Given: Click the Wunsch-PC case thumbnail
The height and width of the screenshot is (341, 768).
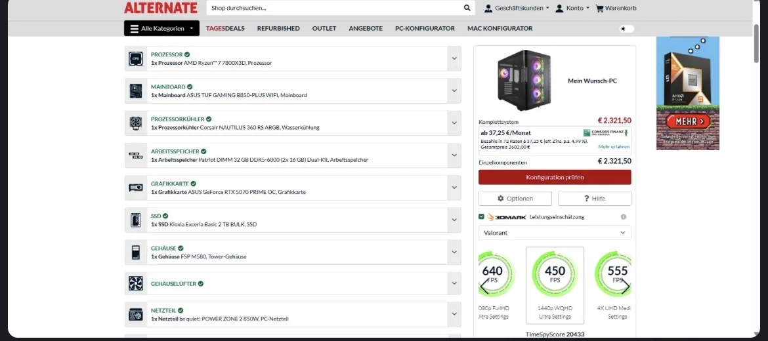Looking at the screenshot, I should pyautogui.click(x=524, y=80).
